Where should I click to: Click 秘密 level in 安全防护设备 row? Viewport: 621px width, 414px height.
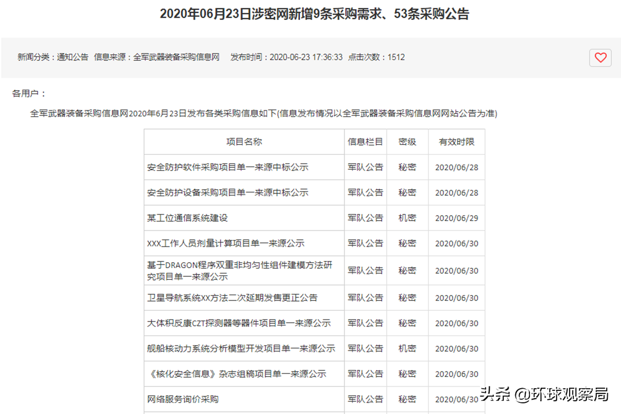coord(407,192)
